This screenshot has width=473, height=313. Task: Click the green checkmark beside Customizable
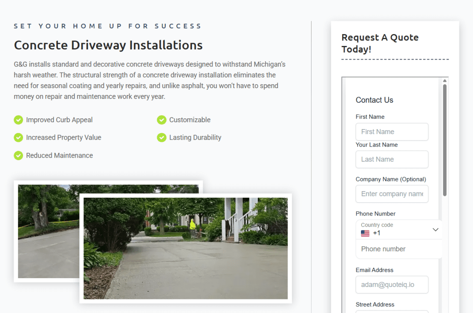(162, 120)
